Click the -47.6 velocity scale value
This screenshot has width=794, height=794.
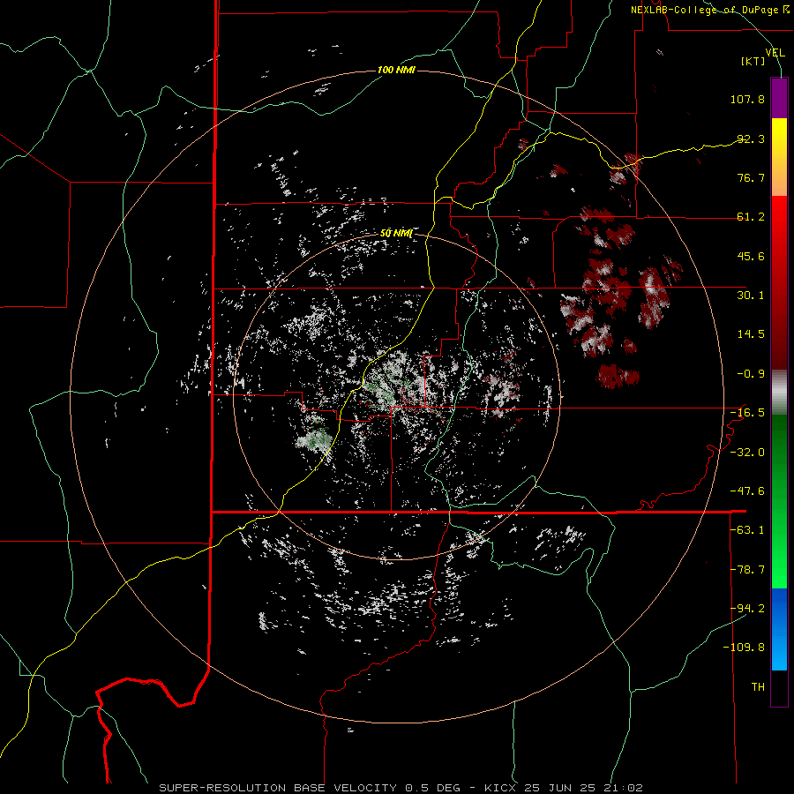coord(747,491)
